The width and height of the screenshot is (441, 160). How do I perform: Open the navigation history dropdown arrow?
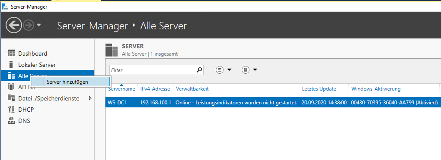(39, 25)
